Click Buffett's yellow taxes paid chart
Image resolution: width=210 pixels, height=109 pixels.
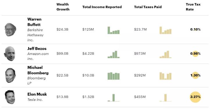tap(165, 30)
